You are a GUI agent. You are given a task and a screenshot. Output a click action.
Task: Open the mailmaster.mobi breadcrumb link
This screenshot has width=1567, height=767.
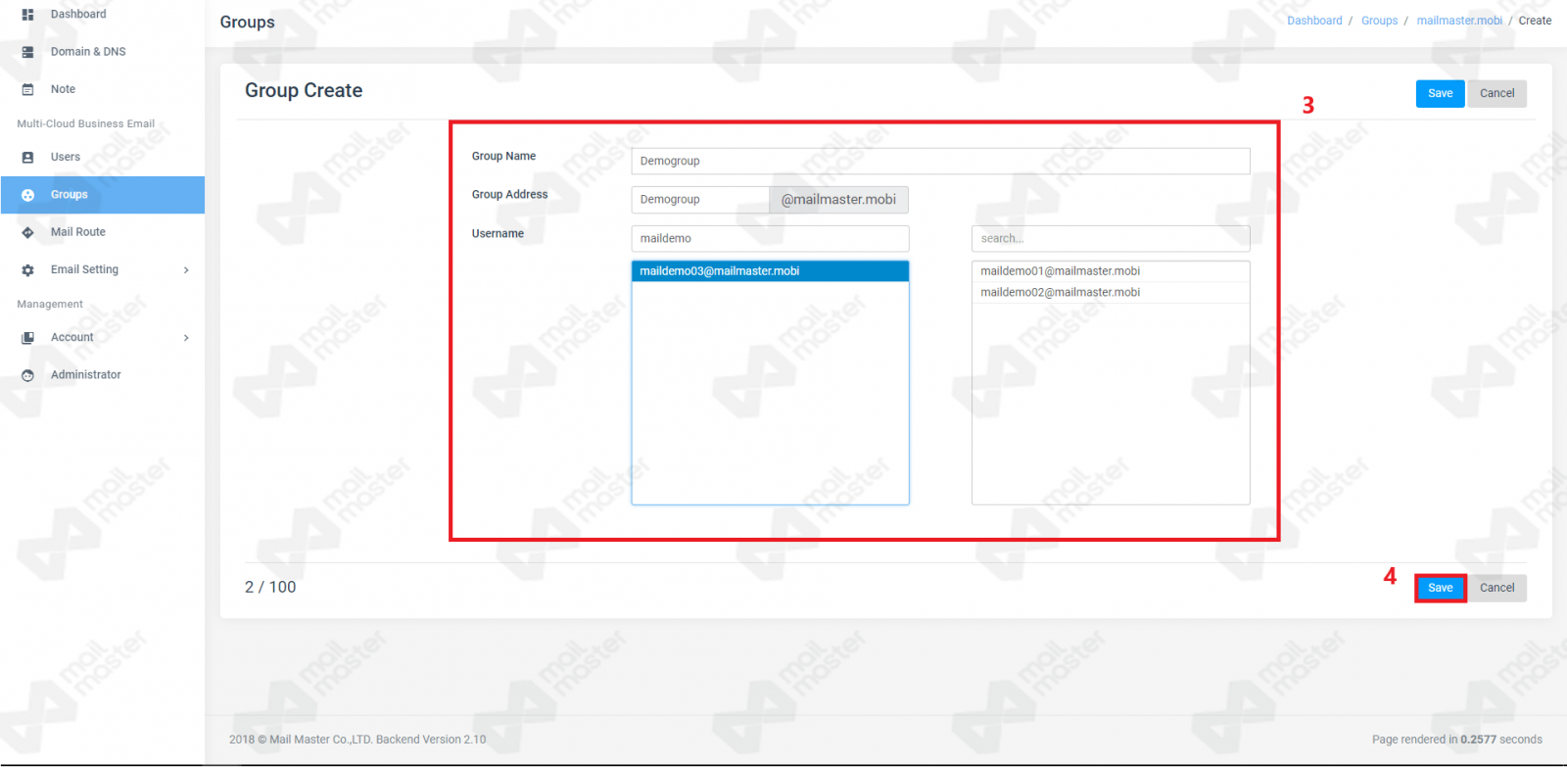(1458, 21)
